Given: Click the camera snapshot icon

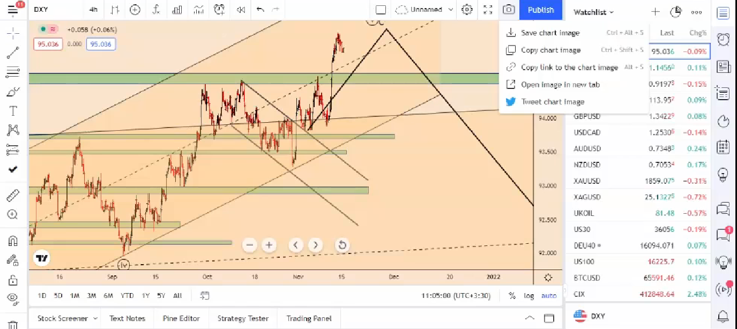Looking at the screenshot, I should tap(509, 10).
